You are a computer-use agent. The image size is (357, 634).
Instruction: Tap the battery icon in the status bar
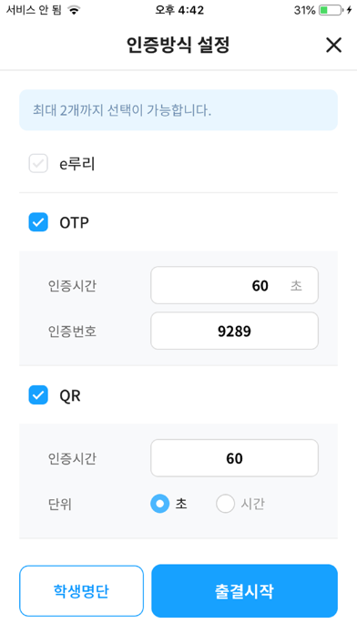331,11
